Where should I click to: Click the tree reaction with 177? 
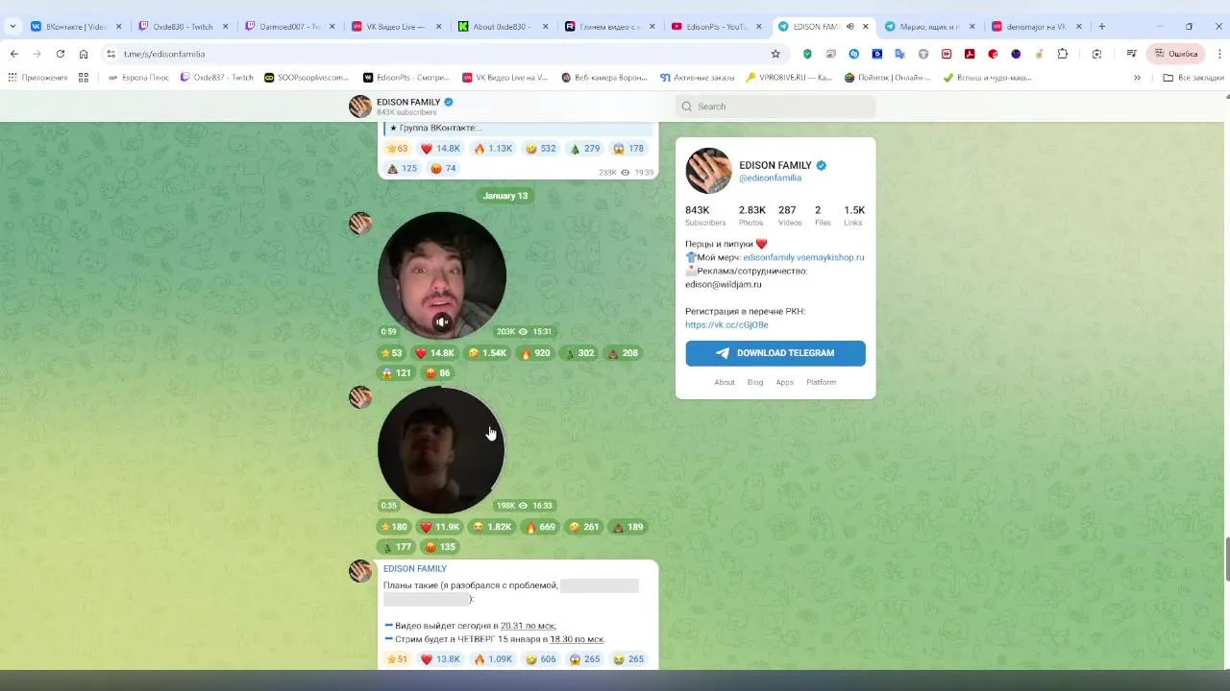coord(397,547)
